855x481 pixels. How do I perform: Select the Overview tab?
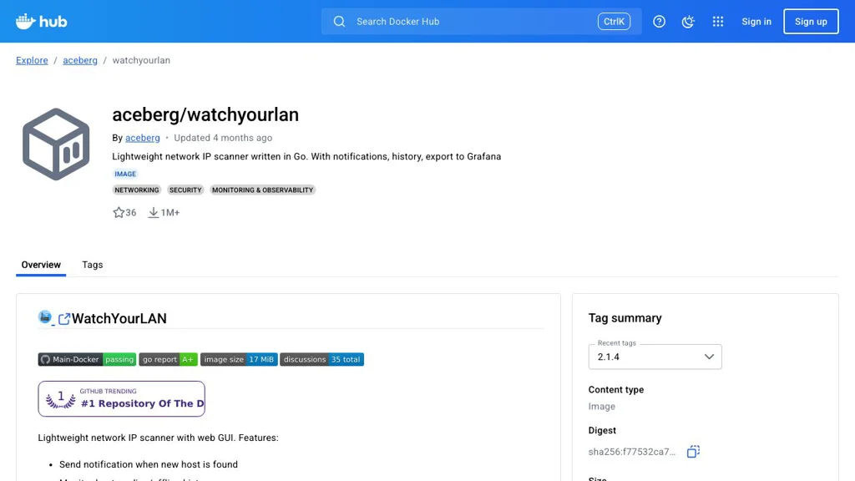(x=41, y=265)
